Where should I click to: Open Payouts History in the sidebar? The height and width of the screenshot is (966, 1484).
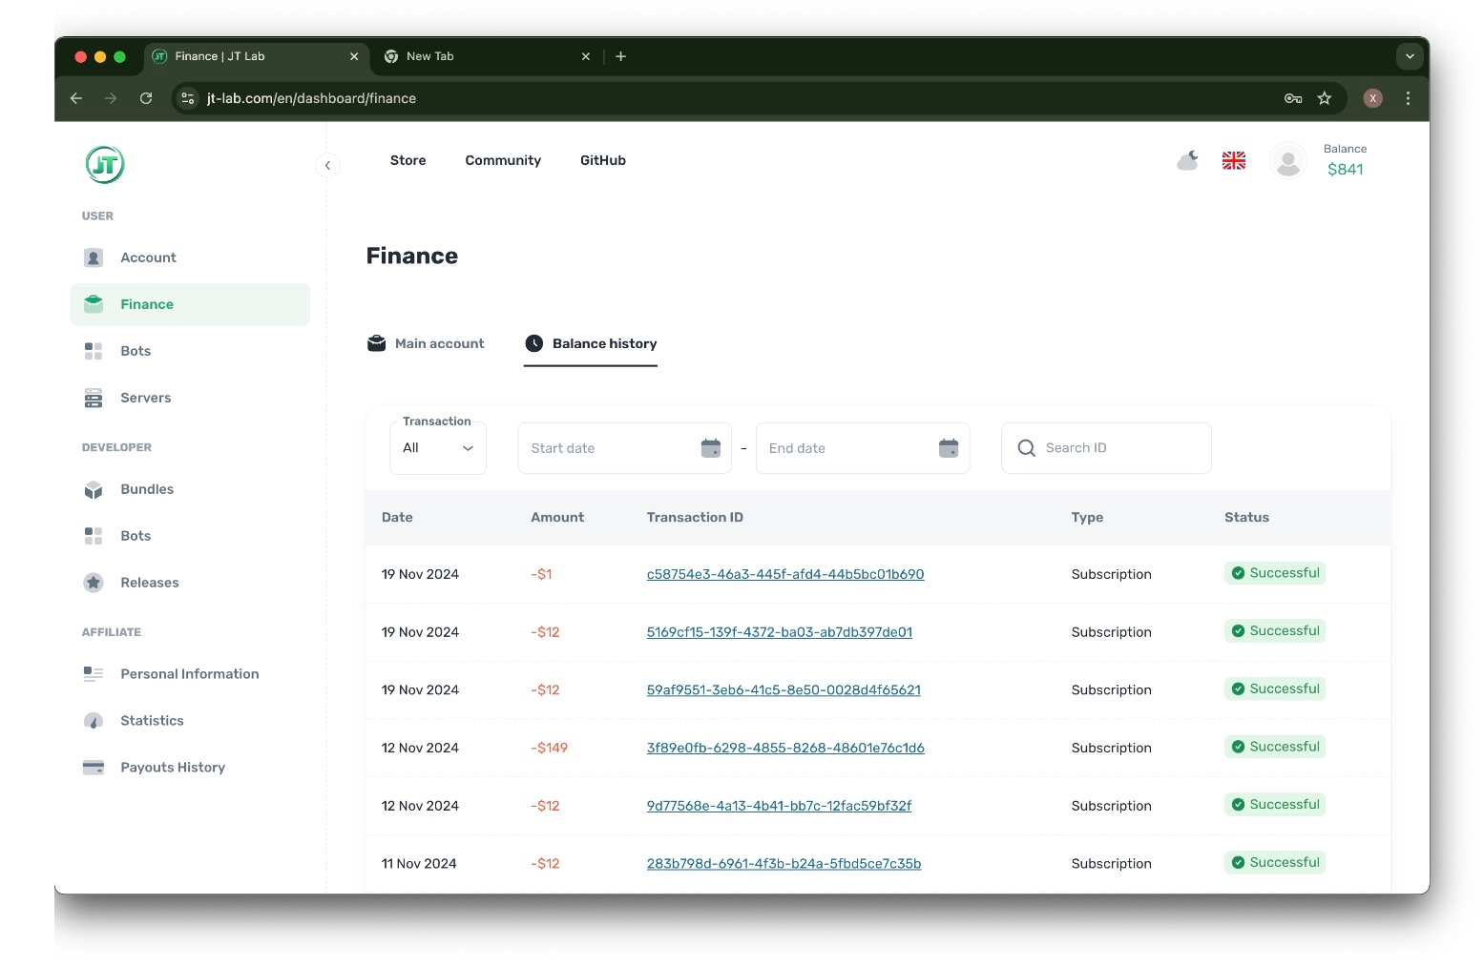[190, 768]
